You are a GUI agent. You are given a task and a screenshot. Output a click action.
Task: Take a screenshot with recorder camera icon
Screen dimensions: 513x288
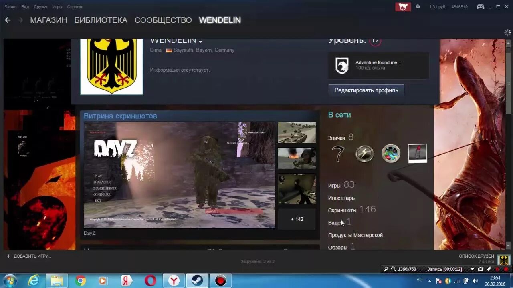coord(481,269)
